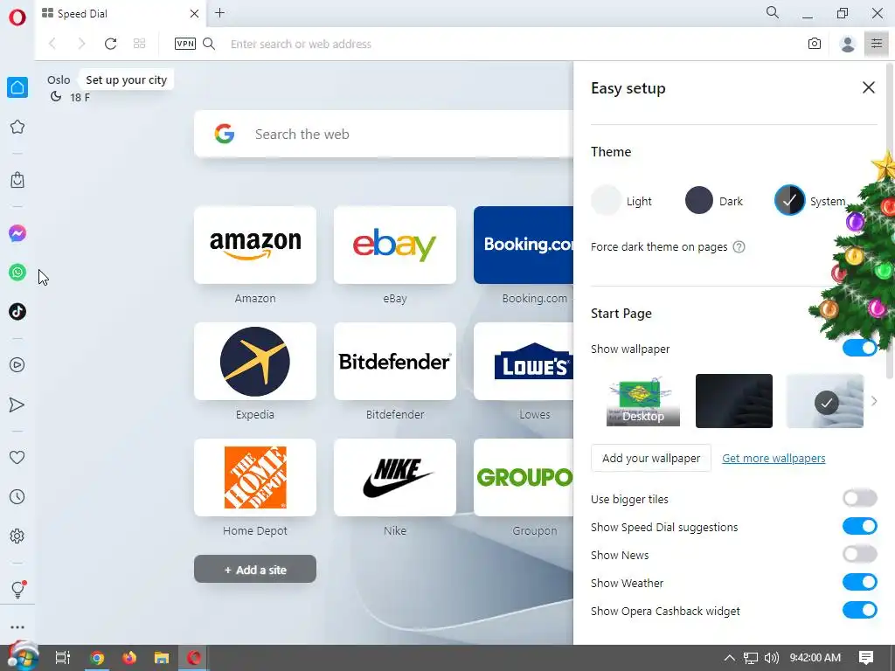Select the Dark theme option
The image size is (895, 671).
coord(714,201)
